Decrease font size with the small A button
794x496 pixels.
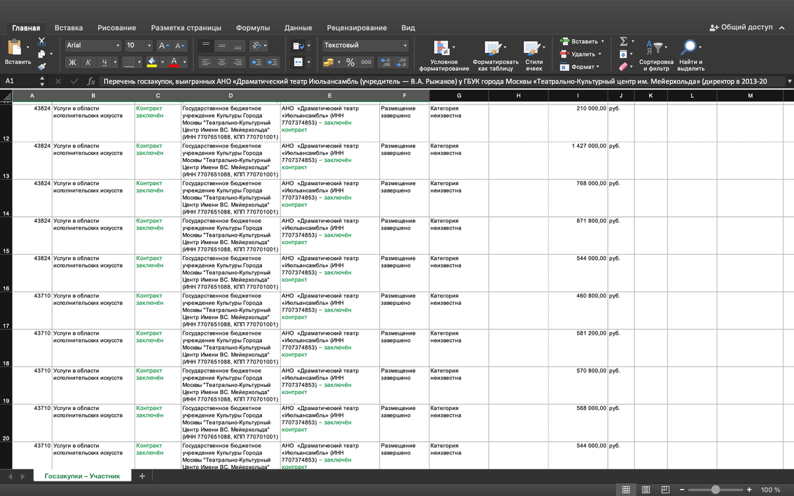(x=180, y=46)
